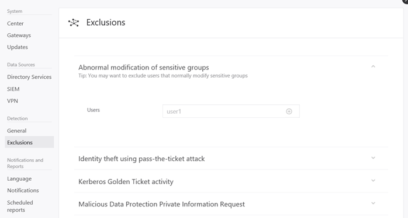Expand Kerberos Golden Ticket activity section
Screen dimensions: 408x218
[373, 180]
